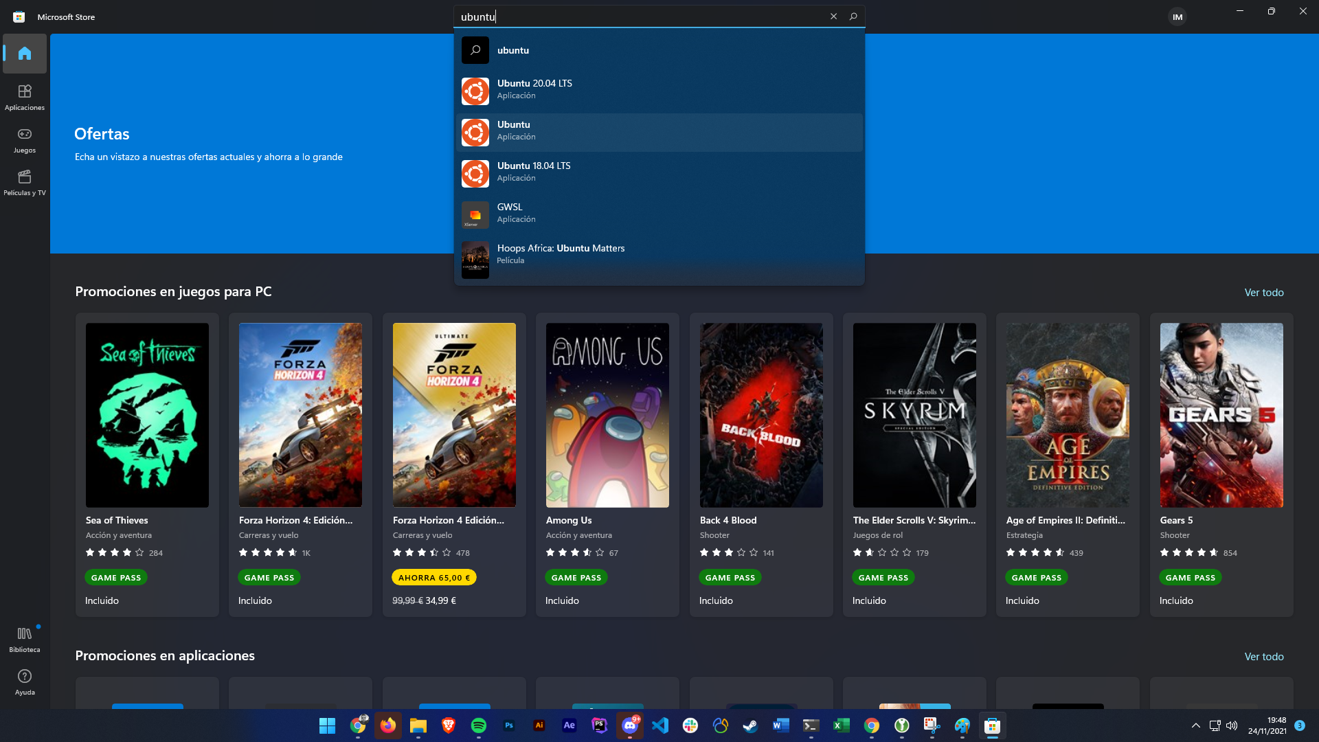
Task: Open Firefox from the taskbar
Action: coord(388,726)
